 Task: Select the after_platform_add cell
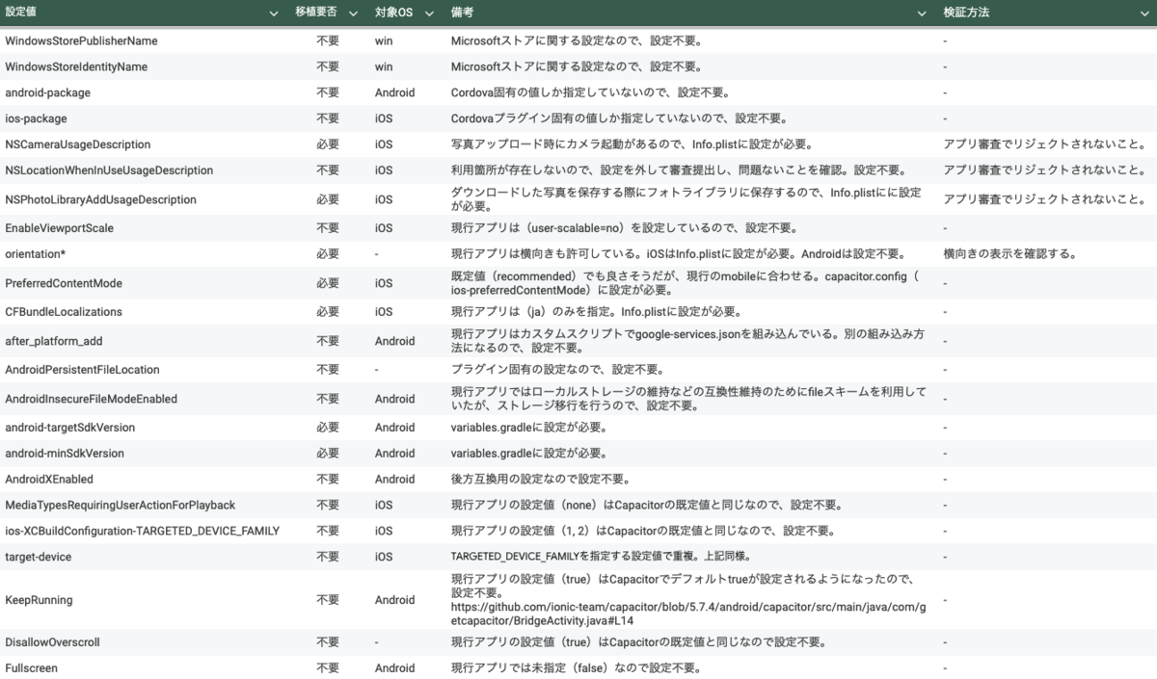click(x=53, y=341)
